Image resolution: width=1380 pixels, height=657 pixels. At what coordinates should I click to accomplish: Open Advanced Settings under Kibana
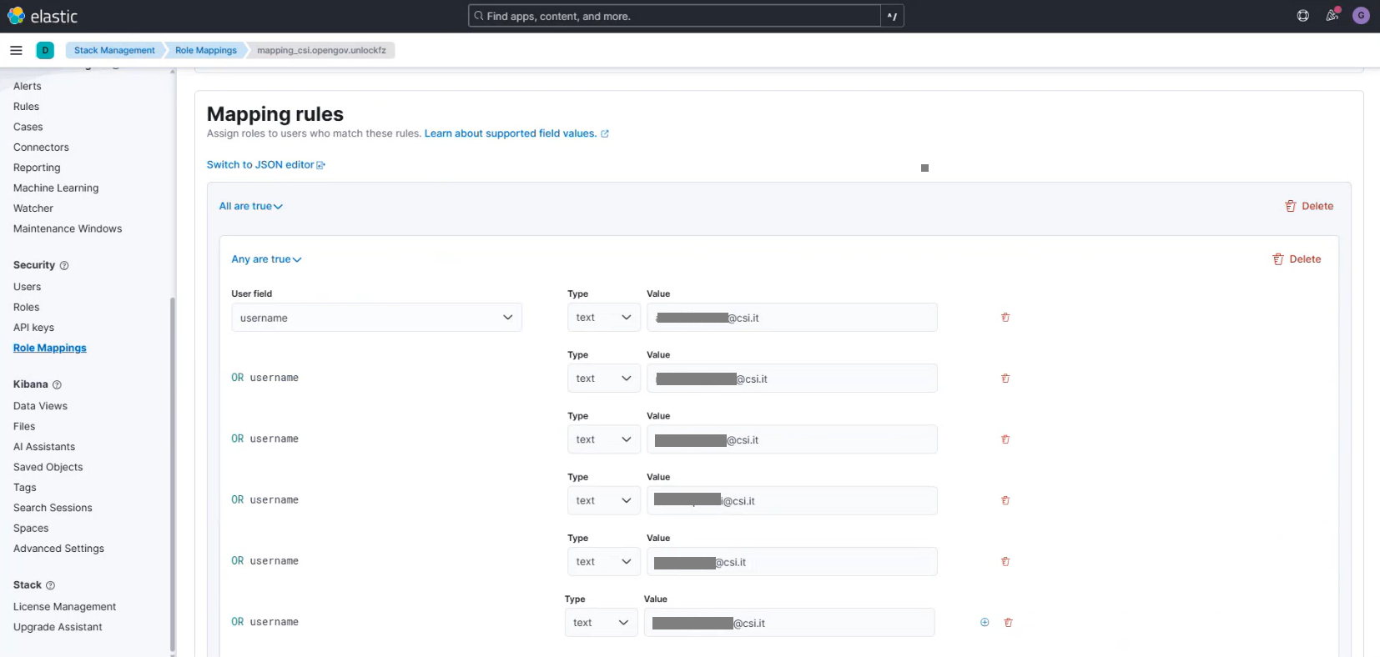point(58,549)
